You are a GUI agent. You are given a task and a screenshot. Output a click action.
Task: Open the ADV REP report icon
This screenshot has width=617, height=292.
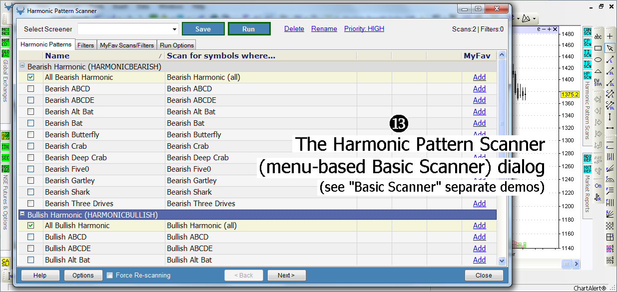click(x=587, y=158)
